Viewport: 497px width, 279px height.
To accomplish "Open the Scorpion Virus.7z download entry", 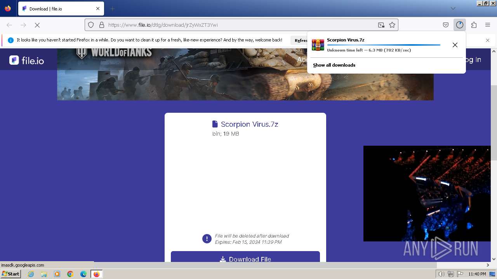I will pyautogui.click(x=377, y=45).
